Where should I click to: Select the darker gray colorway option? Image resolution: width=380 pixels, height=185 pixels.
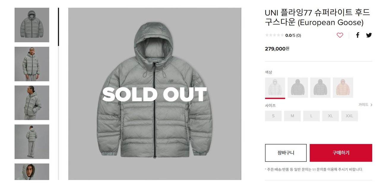pos(297,88)
